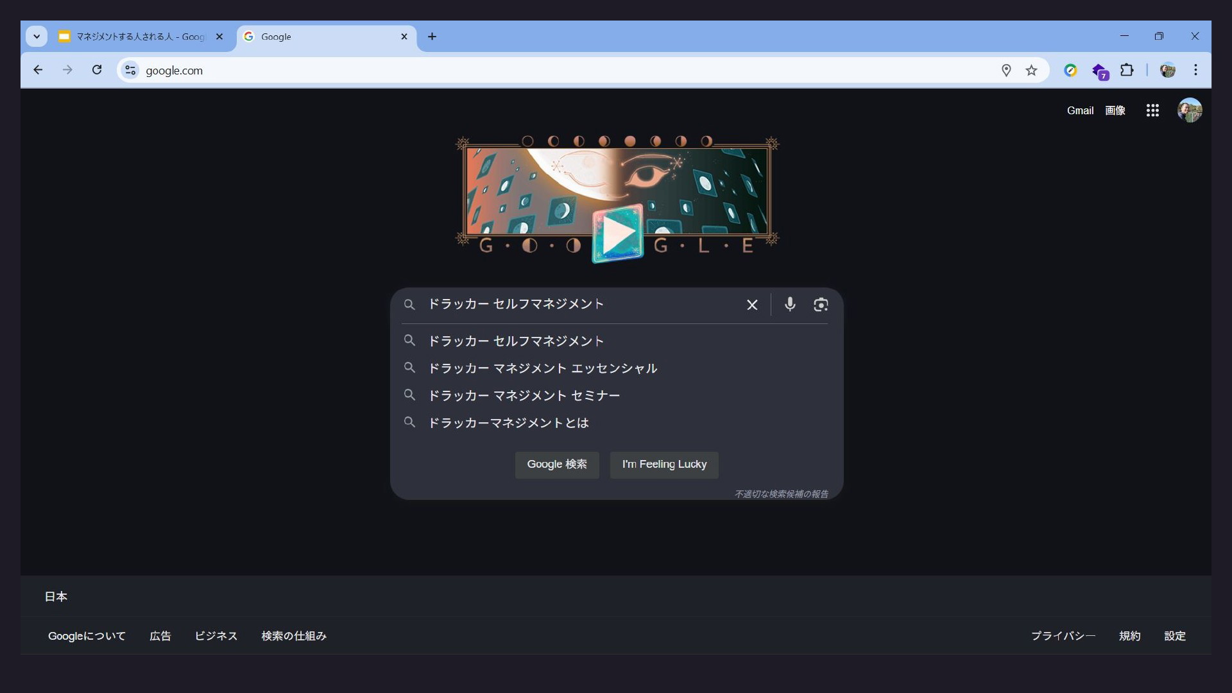Open 画像 image search link

1115,110
